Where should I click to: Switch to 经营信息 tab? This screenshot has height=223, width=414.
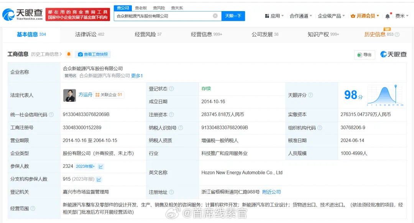coord(207,34)
